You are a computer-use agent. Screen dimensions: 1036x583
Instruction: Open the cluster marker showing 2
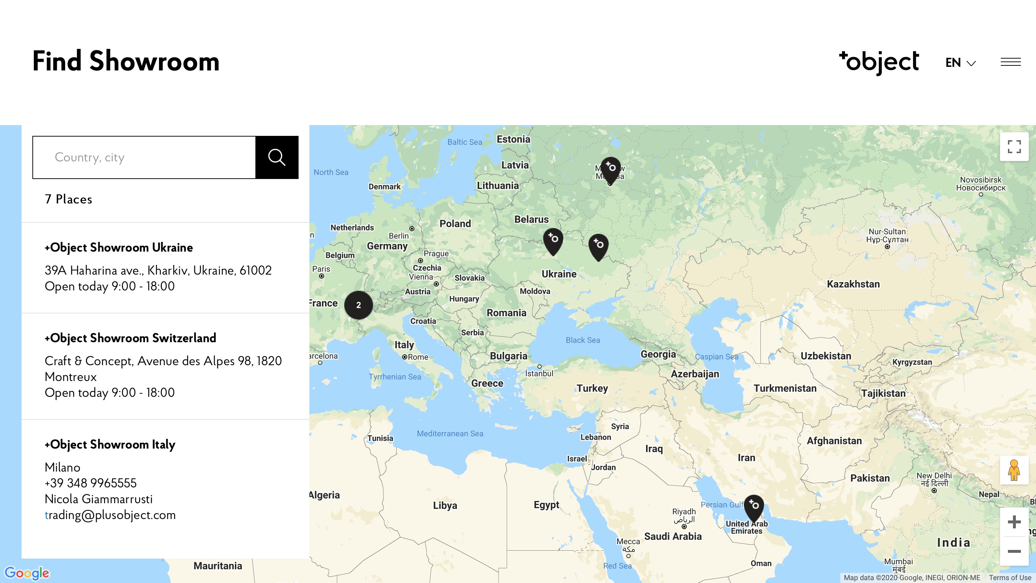tap(358, 305)
